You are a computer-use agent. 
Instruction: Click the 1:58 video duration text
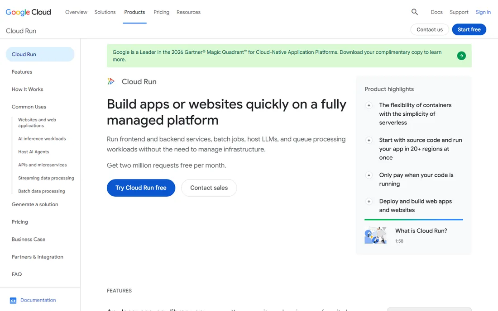coord(399,241)
